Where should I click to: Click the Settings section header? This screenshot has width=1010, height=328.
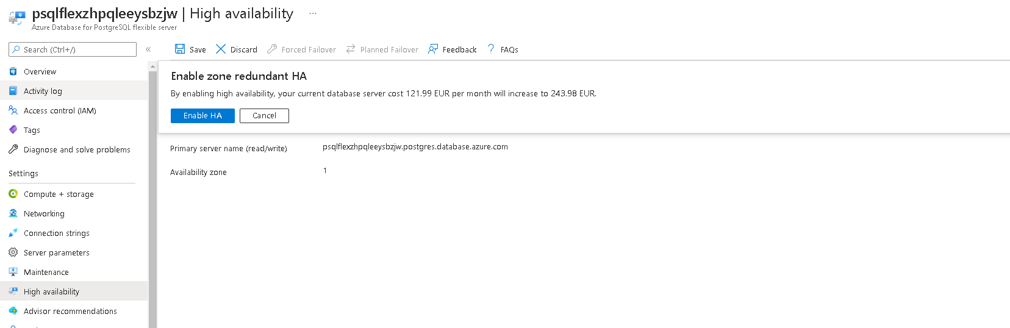[23, 174]
